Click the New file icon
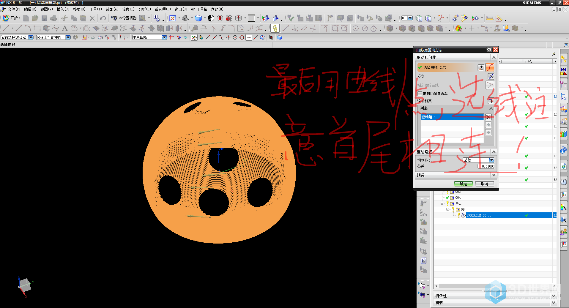Image resolution: width=569 pixels, height=308 pixels. click(x=26, y=18)
